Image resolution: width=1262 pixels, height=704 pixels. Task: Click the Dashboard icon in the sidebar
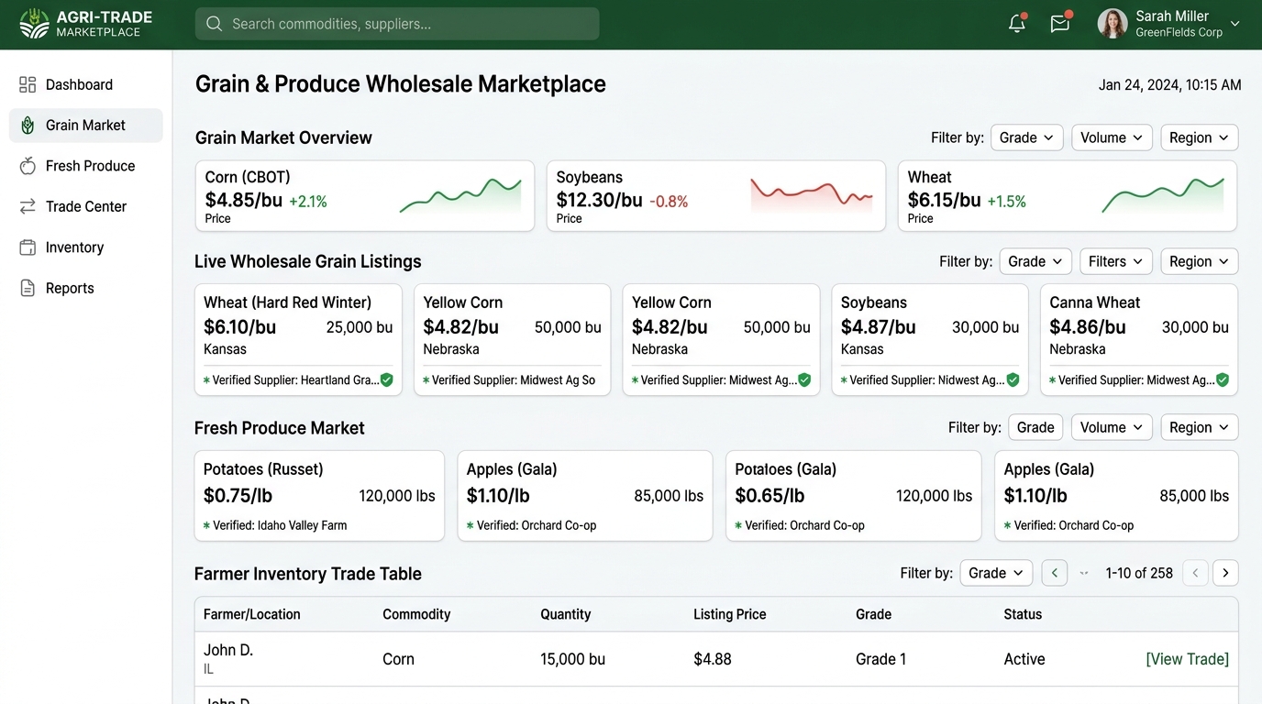click(x=28, y=84)
